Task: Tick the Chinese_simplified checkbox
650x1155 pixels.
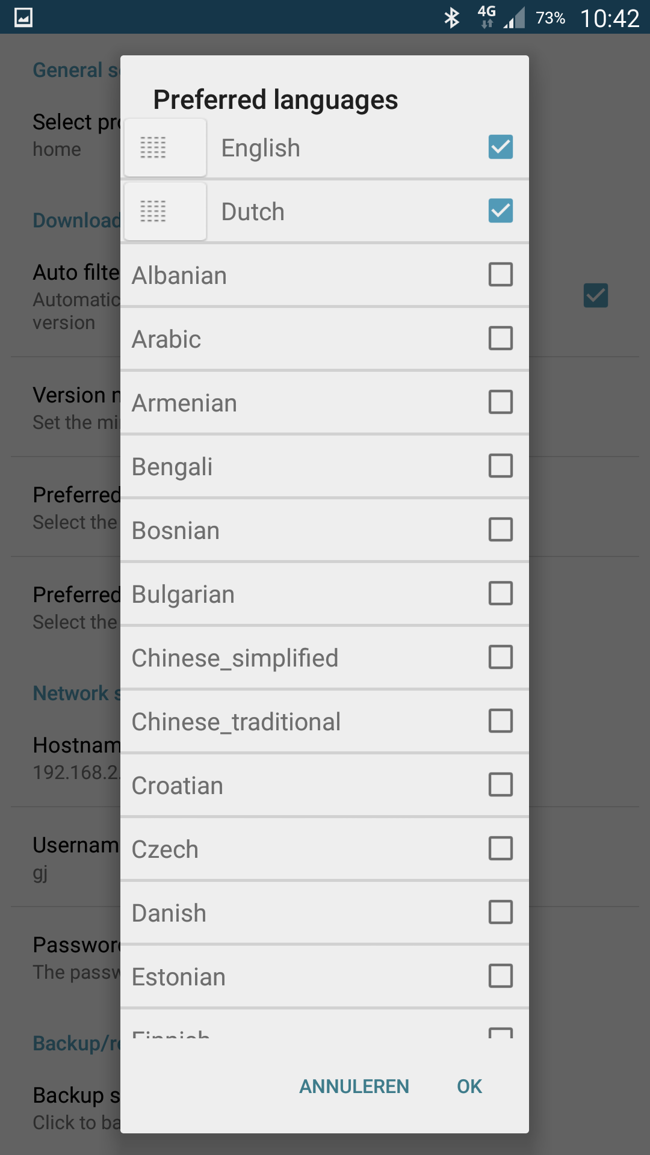Action: (x=500, y=657)
